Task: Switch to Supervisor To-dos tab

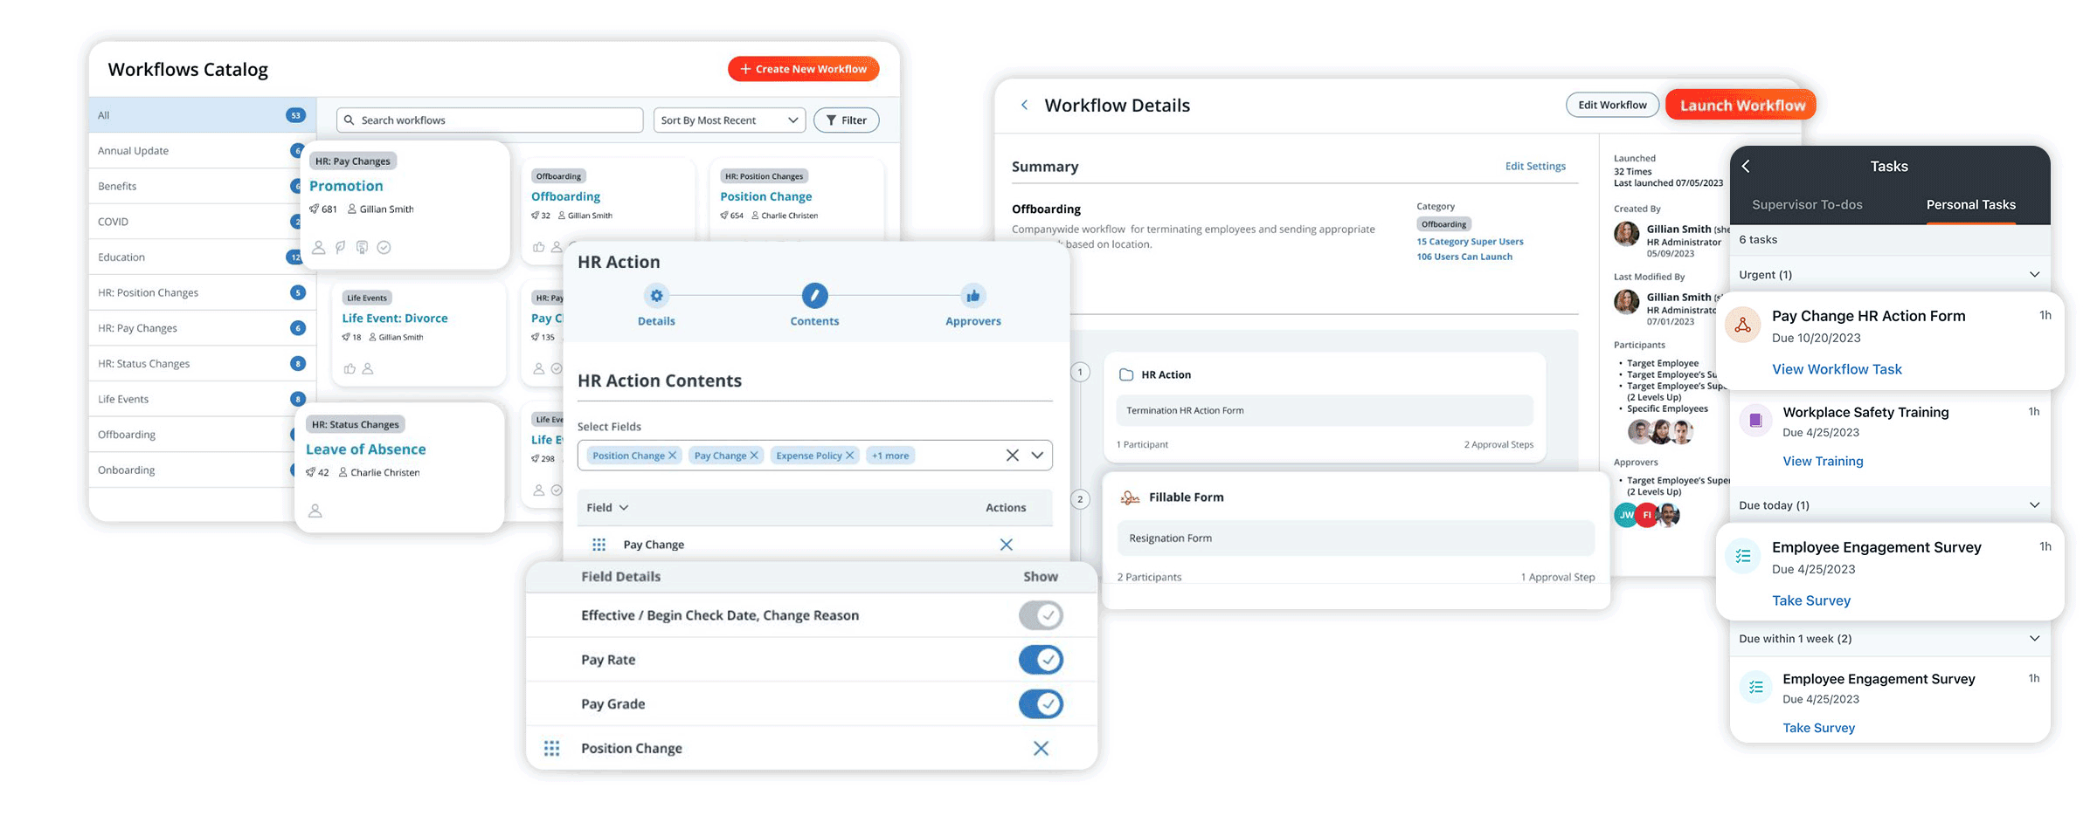Action: [1807, 205]
